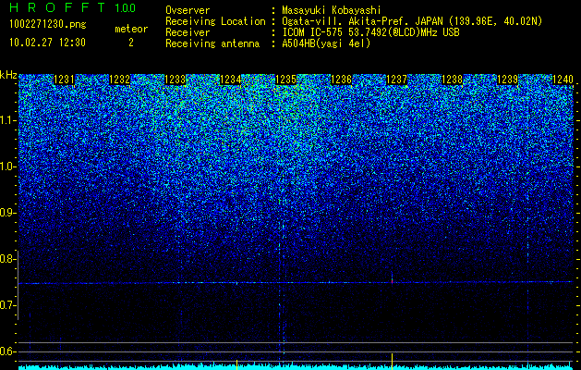
Task: Click the 0.6 frequency axis label
Action: (x=7, y=351)
